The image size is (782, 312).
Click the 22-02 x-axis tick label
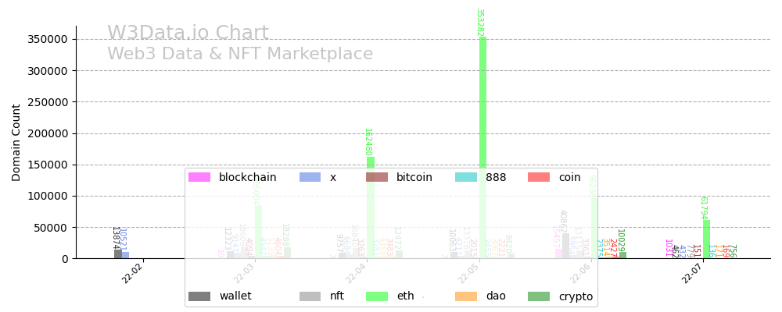coord(132,274)
